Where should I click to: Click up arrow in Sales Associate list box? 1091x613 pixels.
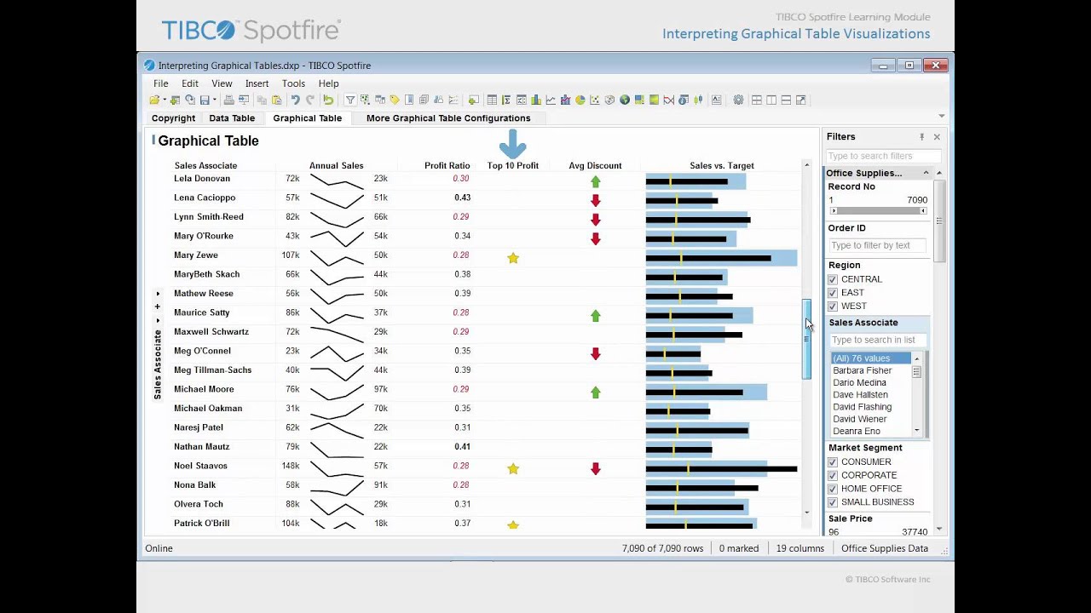[917, 358]
